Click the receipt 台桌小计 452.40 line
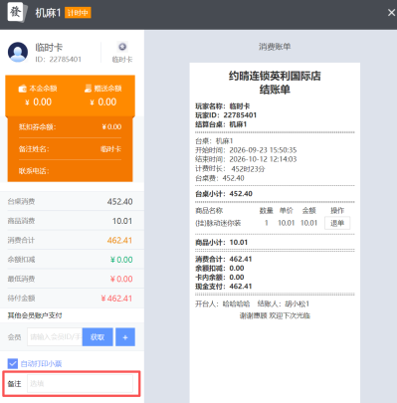This screenshot has height=403, width=397. point(224,194)
